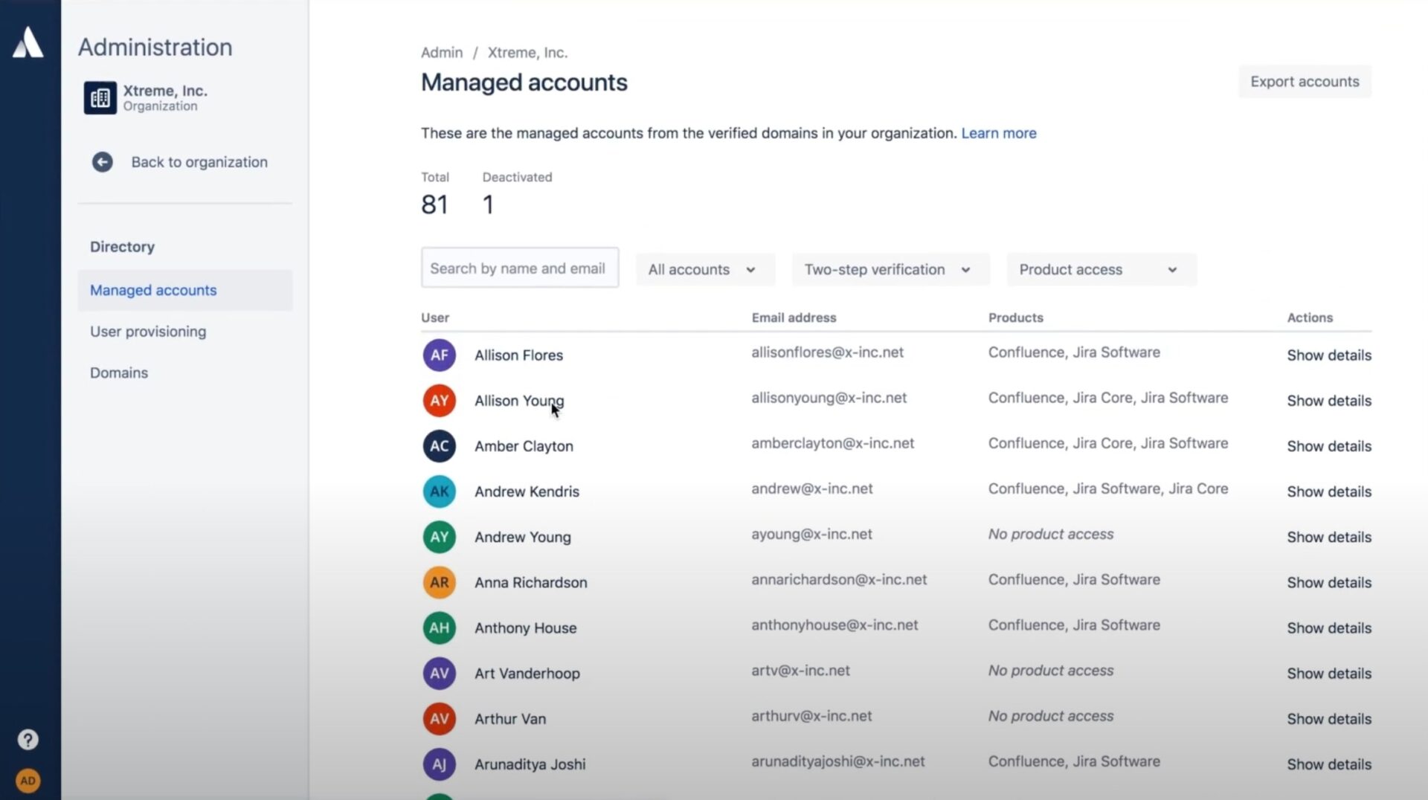Show details for Anna Richardson
Screen dimensions: 1428x800
[x=1329, y=582]
